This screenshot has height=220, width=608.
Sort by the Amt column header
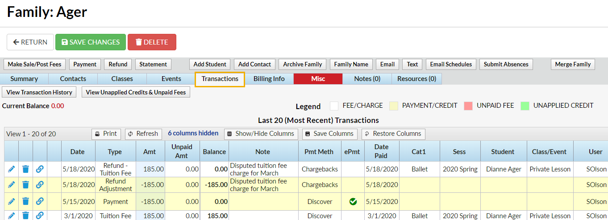(x=150, y=151)
